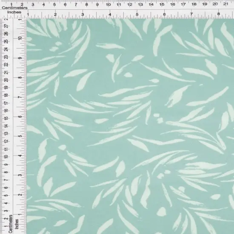Click the 20 on the vertical centimeter ruler

[x=6, y=80]
